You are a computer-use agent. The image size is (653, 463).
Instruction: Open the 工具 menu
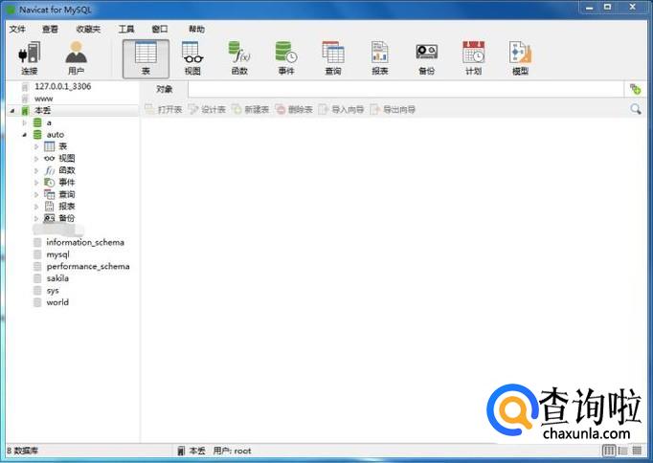pos(126,29)
